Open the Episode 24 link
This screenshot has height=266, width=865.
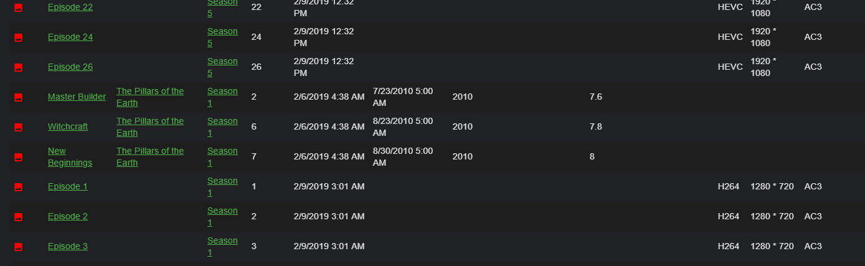[70, 37]
